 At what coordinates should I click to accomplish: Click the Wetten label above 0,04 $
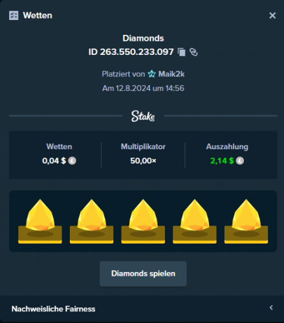[60, 147]
